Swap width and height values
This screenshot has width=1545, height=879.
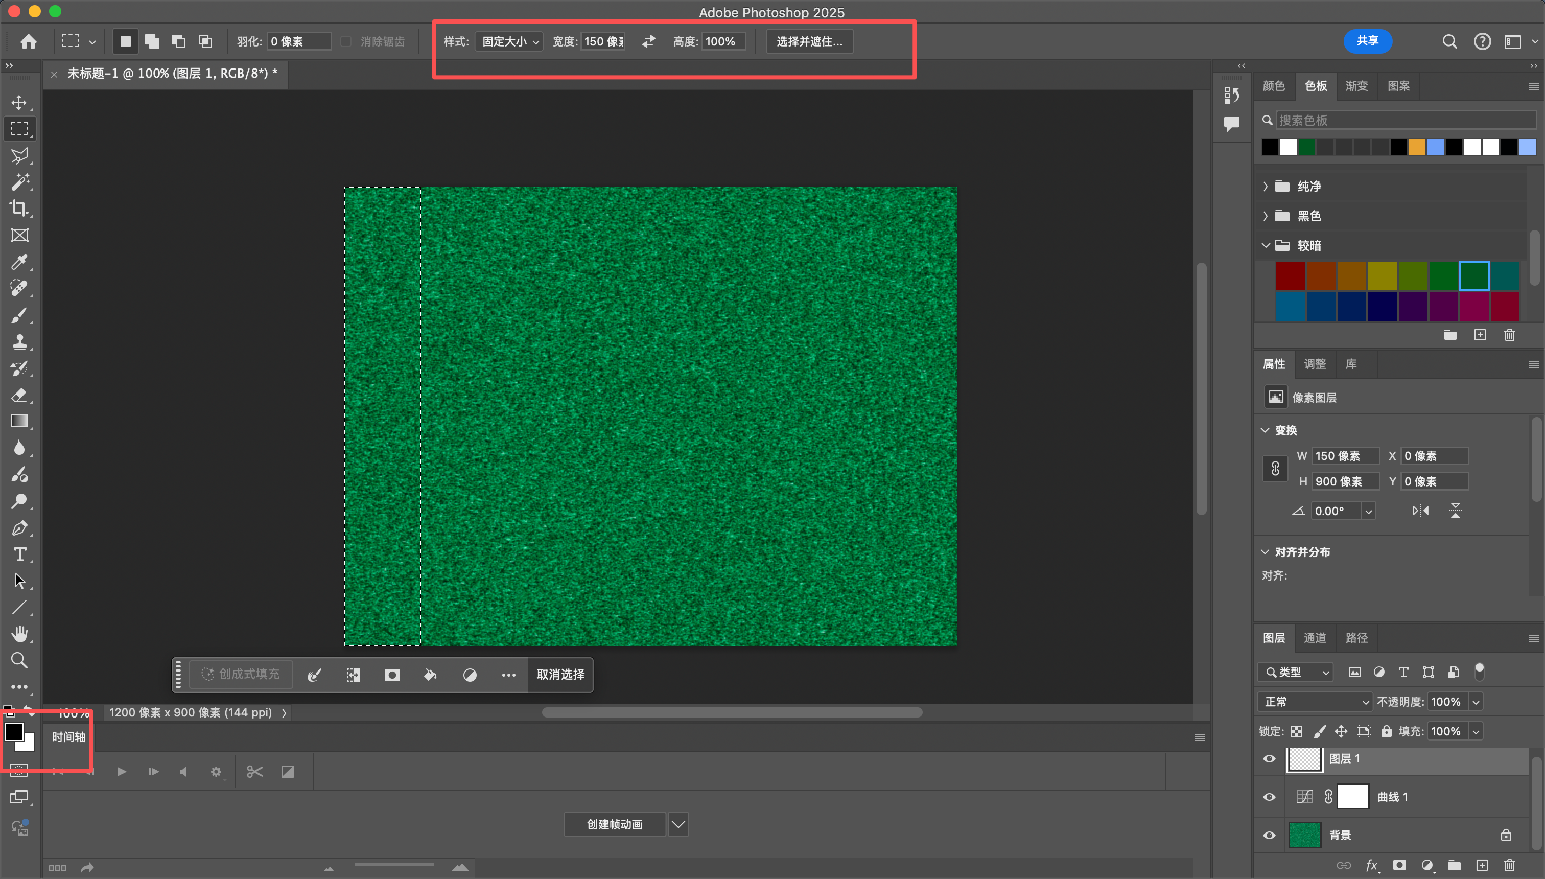tap(648, 41)
